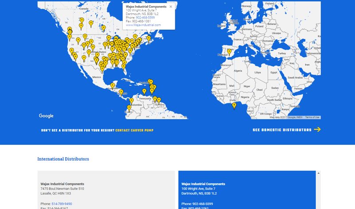This screenshot has width=355, height=209.
Task: Select the map pin in northern Colombia
Action: coord(131,101)
